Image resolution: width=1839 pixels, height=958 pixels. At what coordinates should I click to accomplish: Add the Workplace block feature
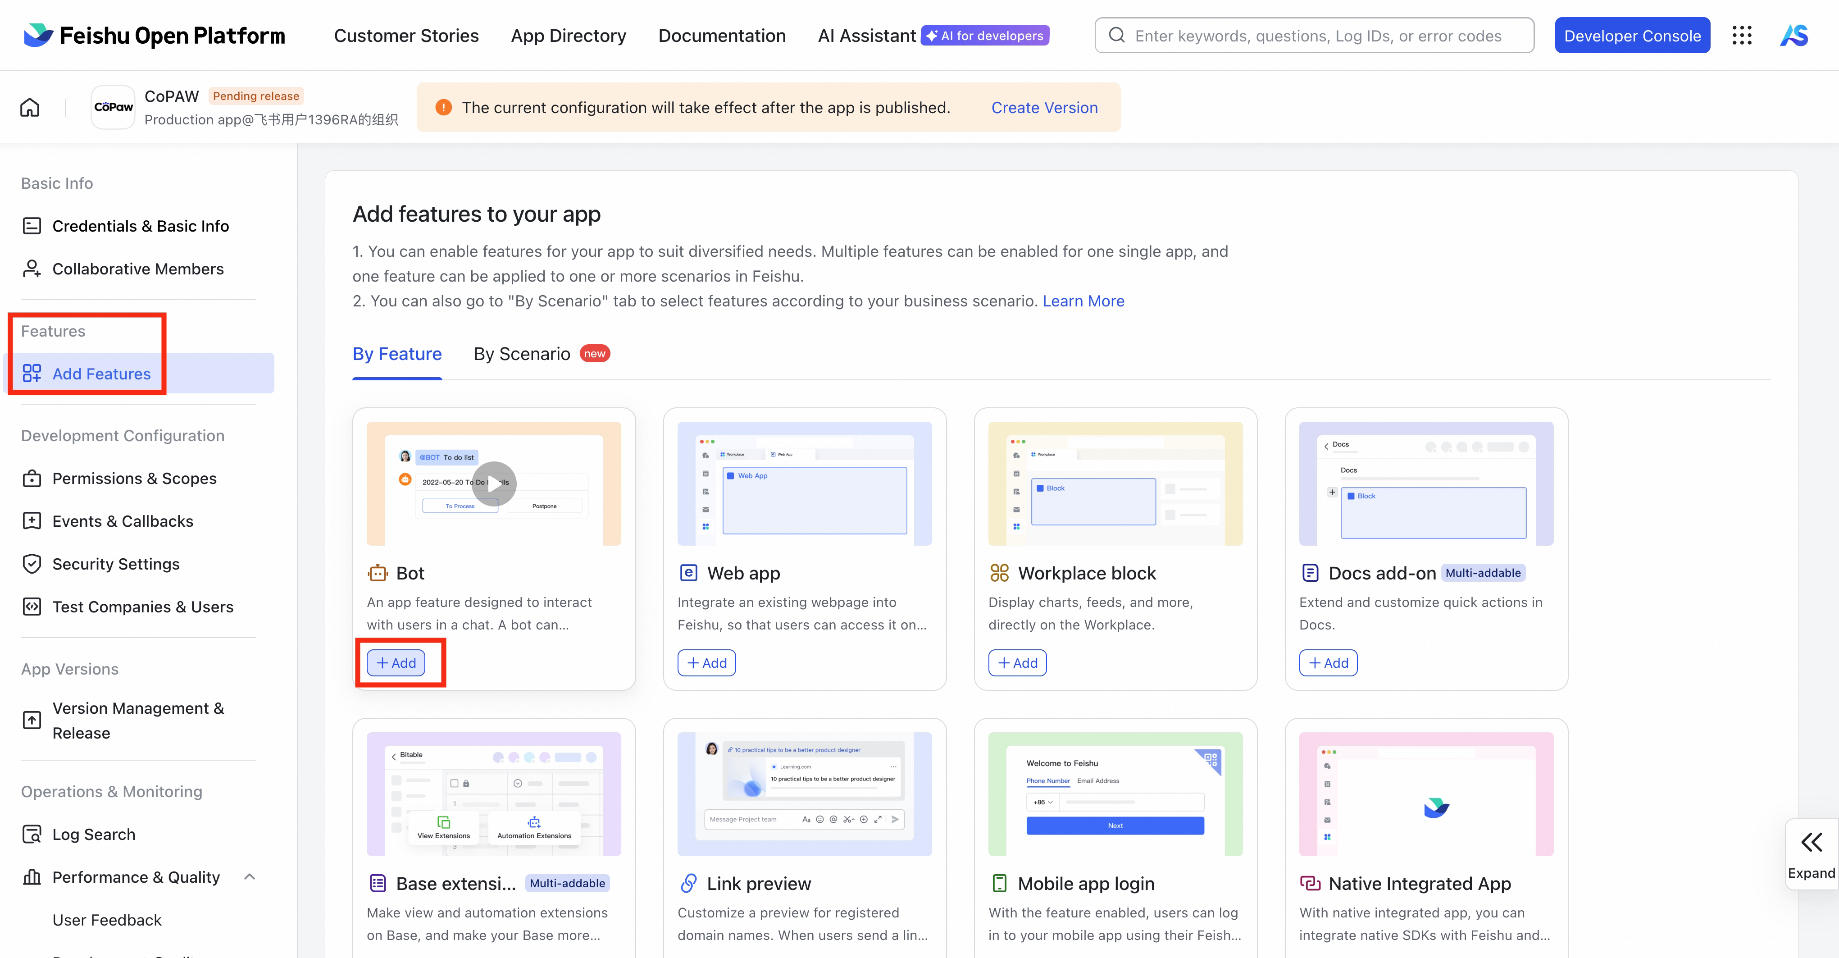tap(1017, 663)
